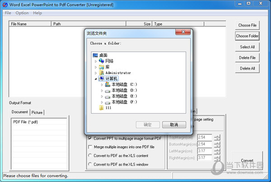This screenshot has height=182, width=271.
Task: Select 本地磁盘 (E:) label in tree
Action: 124,96
